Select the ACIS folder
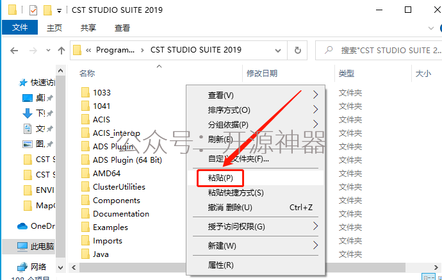Image resolution: width=442 pixels, height=280 pixels. click(x=101, y=120)
